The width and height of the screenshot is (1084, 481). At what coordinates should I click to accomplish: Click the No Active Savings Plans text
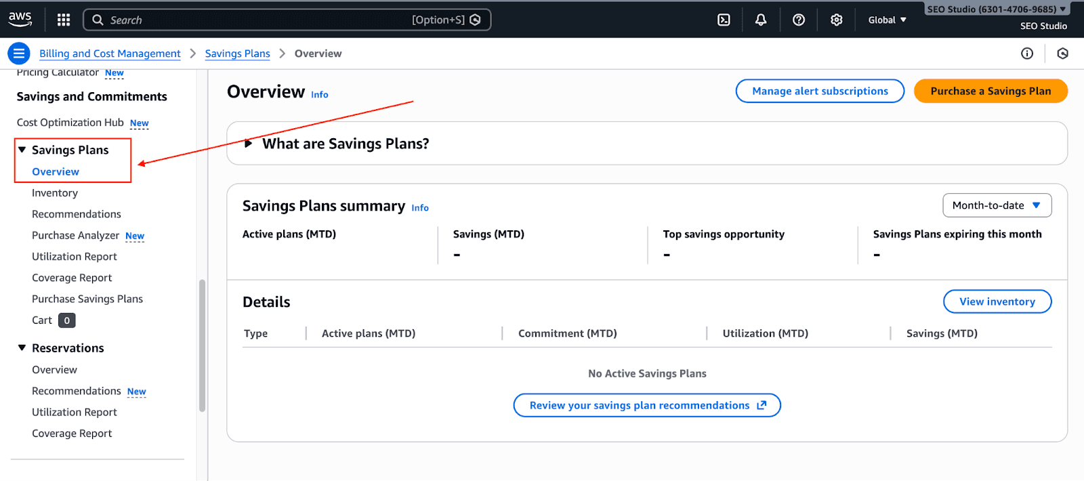pyautogui.click(x=647, y=373)
